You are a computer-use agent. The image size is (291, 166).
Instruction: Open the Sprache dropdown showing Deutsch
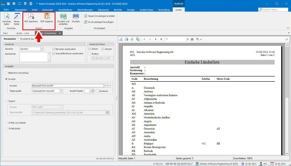tap(42, 48)
